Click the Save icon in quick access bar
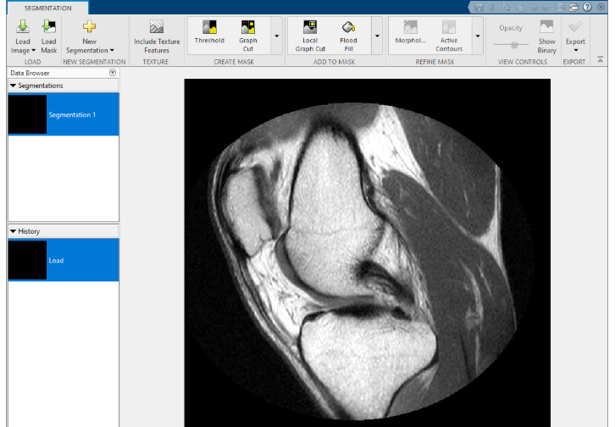The width and height of the screenshot is (615, 427). (479, 7)
